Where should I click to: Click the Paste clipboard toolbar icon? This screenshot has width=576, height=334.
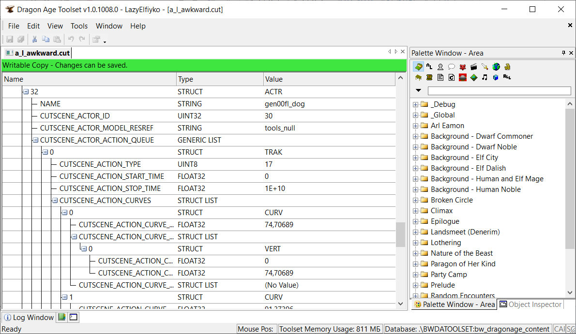[57, 39]
